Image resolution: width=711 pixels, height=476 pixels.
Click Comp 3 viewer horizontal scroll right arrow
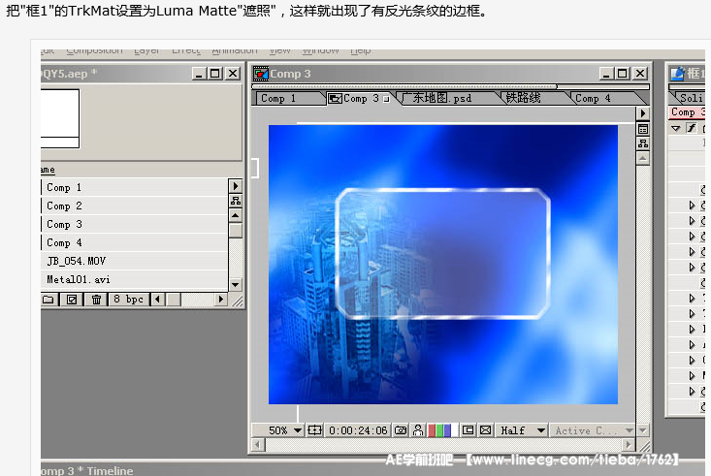[x=628, y=445]
